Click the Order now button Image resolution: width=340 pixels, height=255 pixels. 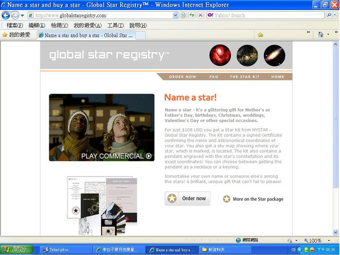coord(188,198)
